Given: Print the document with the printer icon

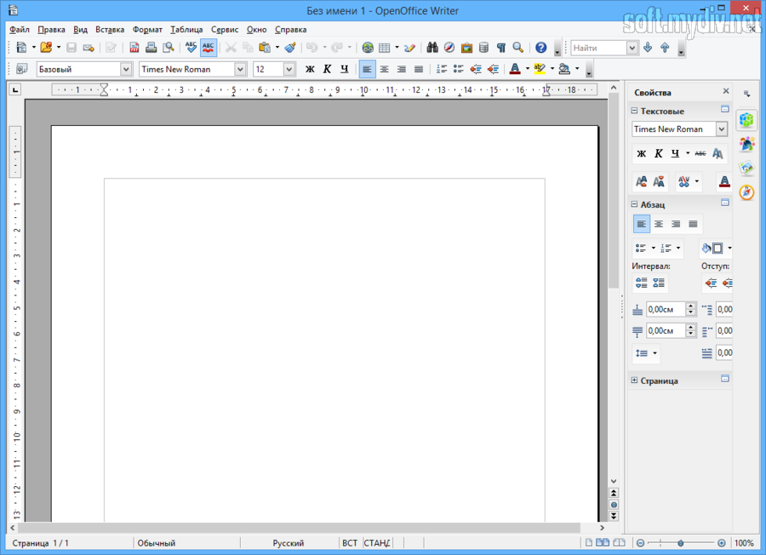Looking at the screenshot, I should [151, 48].
